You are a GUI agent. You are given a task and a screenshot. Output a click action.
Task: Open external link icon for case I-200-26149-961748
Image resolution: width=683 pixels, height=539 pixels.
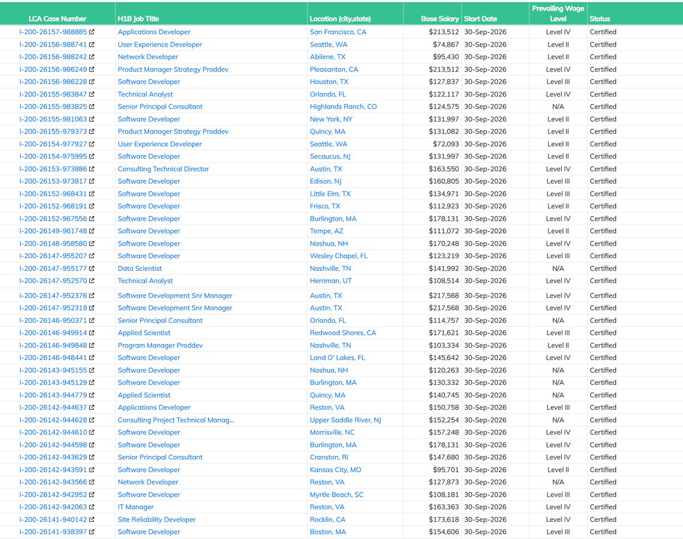point(92,231)
